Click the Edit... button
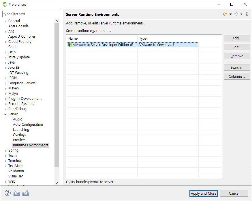This screenshot has width=252, height=201. click(x=237, y=47)
